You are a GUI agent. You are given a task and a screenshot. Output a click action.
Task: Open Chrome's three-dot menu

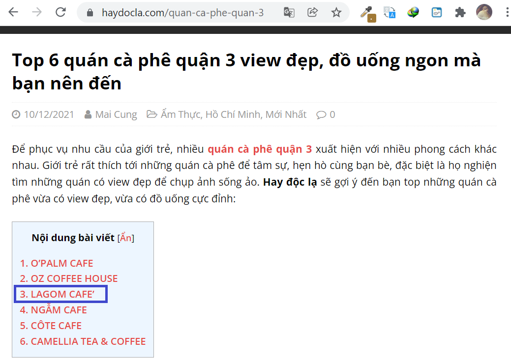pos(506,12)
